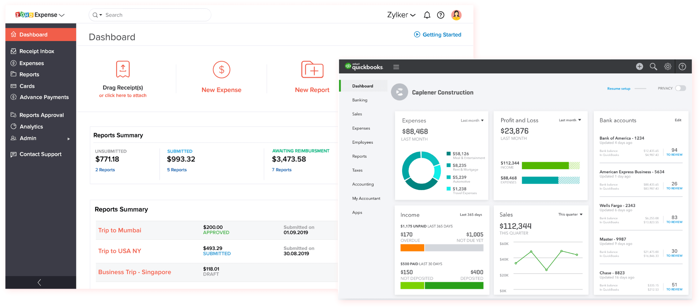Image resolution: width=700 pixels, height=308 pixels.
Task: Open QuickBooks help icon
Action: coord(682,67)
